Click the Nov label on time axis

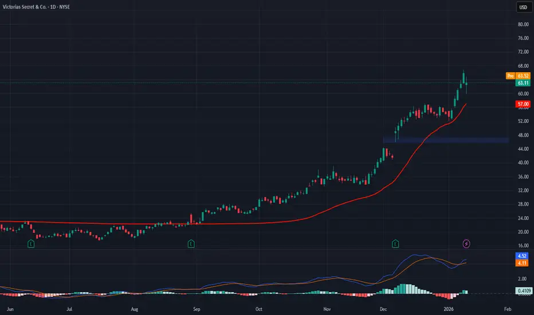point(327,309)
